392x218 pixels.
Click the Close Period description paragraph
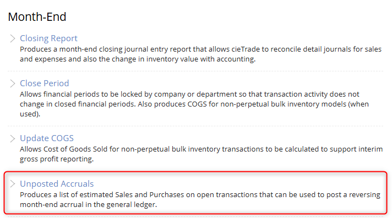tap(194, 104)
